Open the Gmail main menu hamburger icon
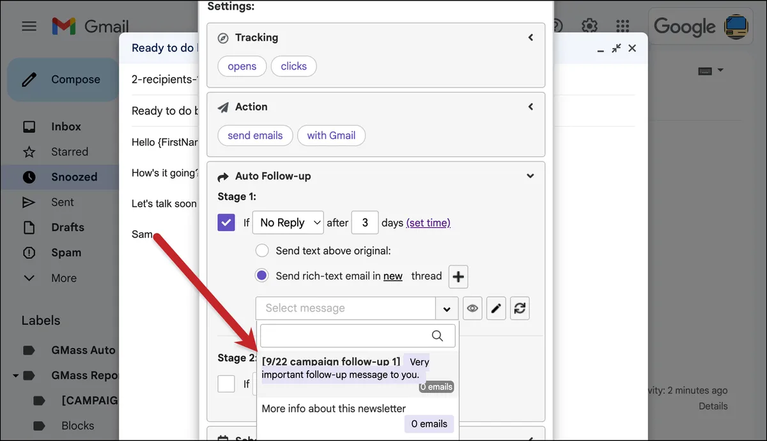 click(29, 26)
